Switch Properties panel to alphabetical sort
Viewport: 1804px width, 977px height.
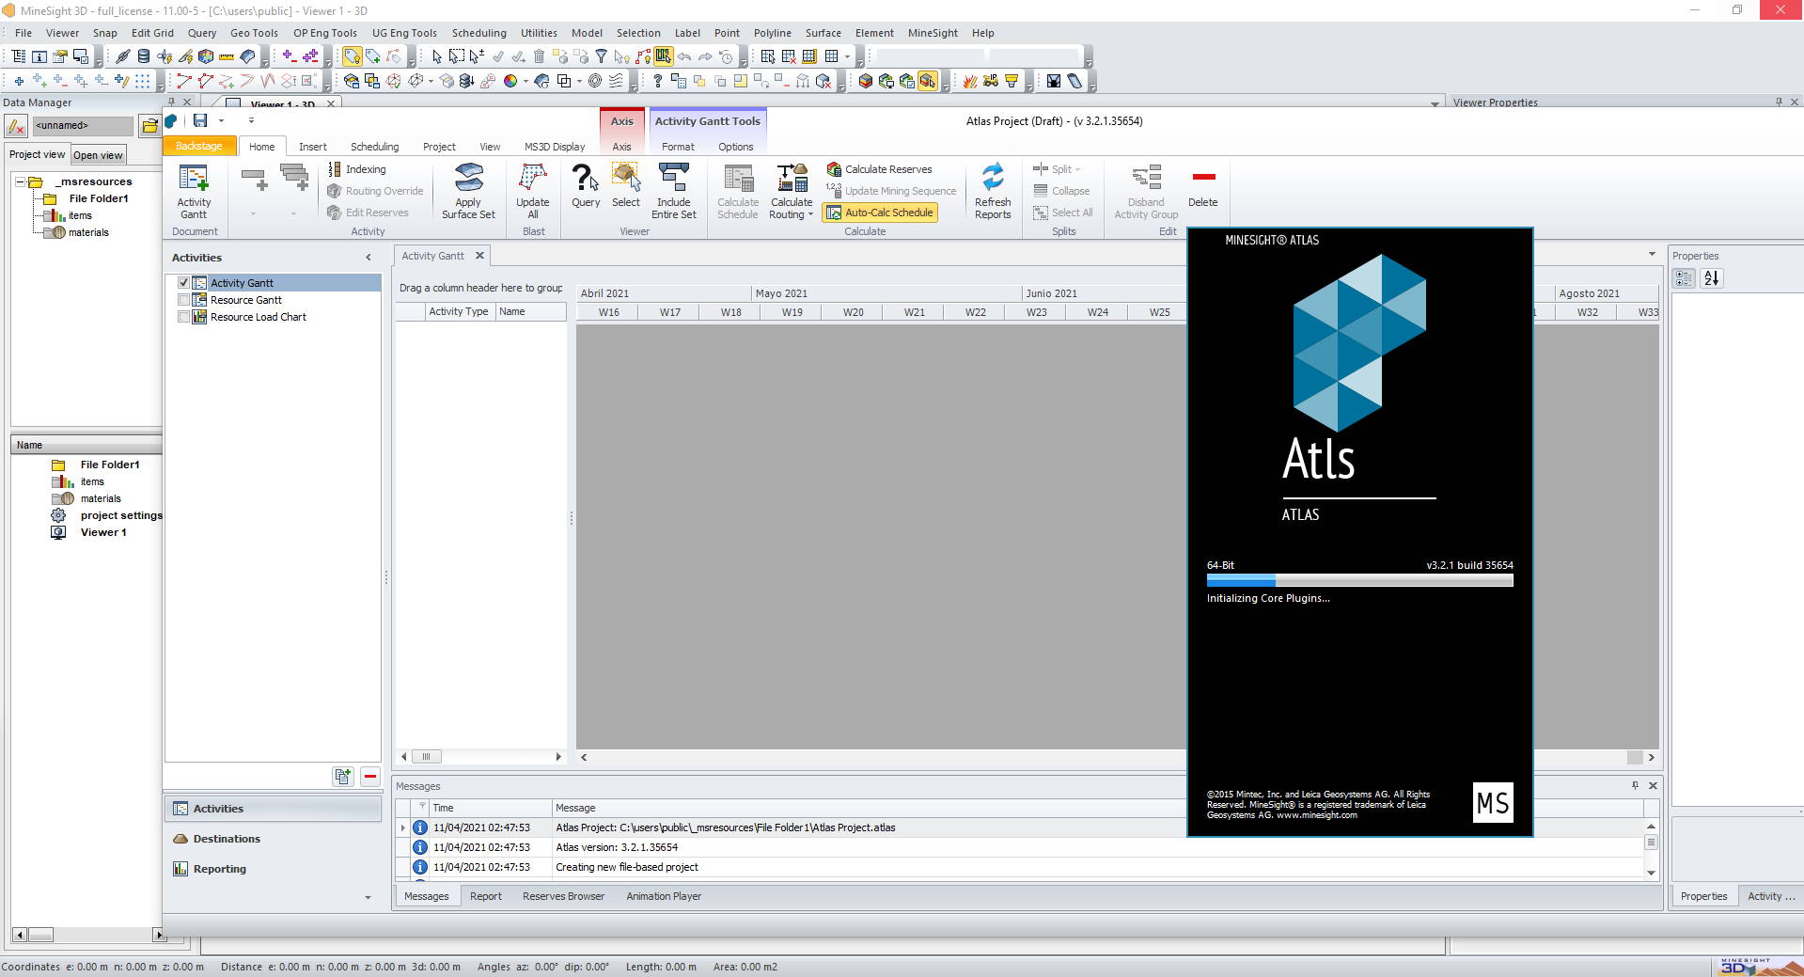click(x=1711, y=278)
